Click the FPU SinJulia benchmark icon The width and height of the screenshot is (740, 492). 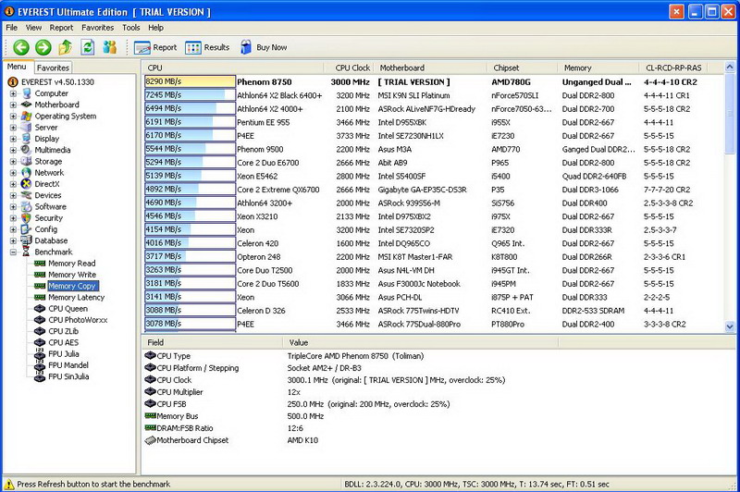(x=40, y=376)
